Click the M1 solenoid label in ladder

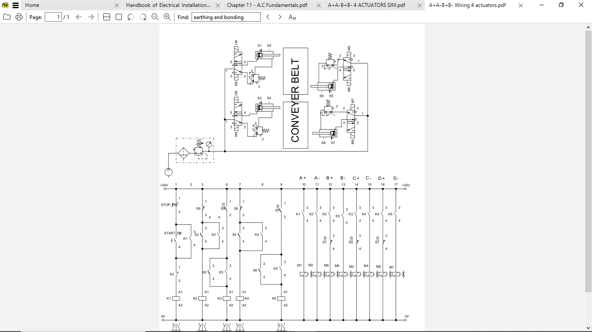pyautogui.click(x=299, y=265)
